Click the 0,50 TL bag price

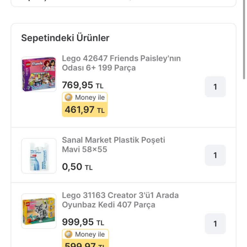77,167
